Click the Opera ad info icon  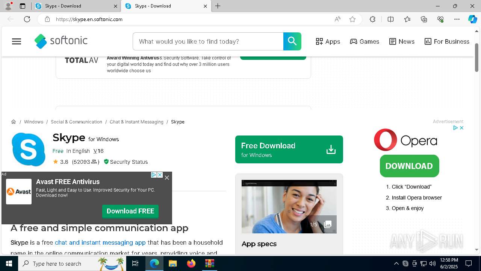tap(455, 128)
